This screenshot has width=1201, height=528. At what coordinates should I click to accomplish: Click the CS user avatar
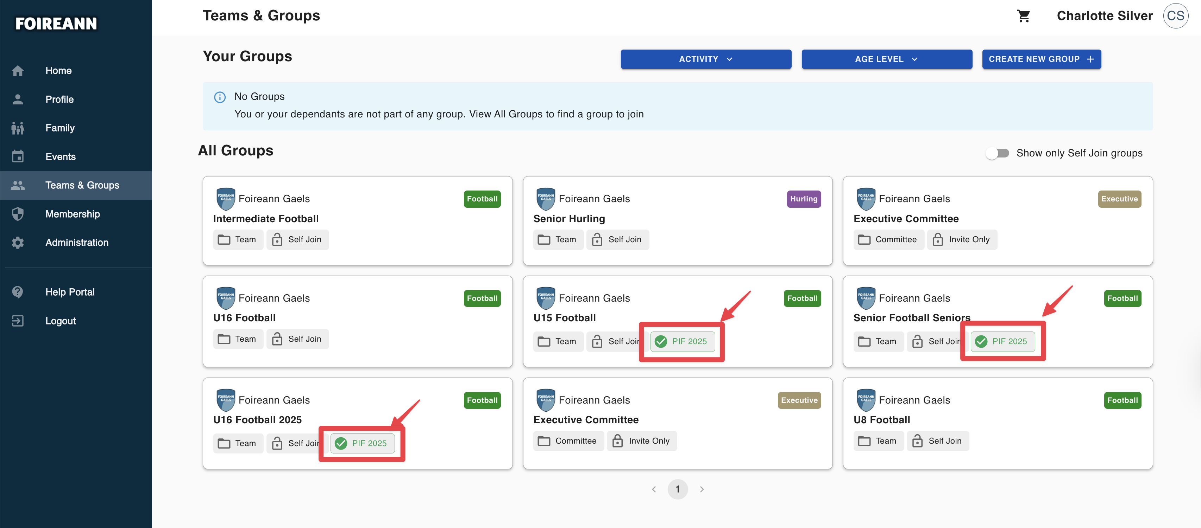coord(1175,16)
